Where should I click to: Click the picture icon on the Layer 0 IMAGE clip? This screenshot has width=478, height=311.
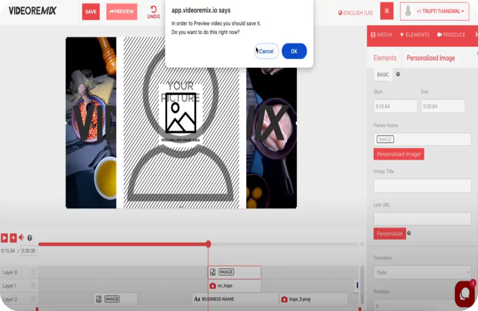coord(213,272)
